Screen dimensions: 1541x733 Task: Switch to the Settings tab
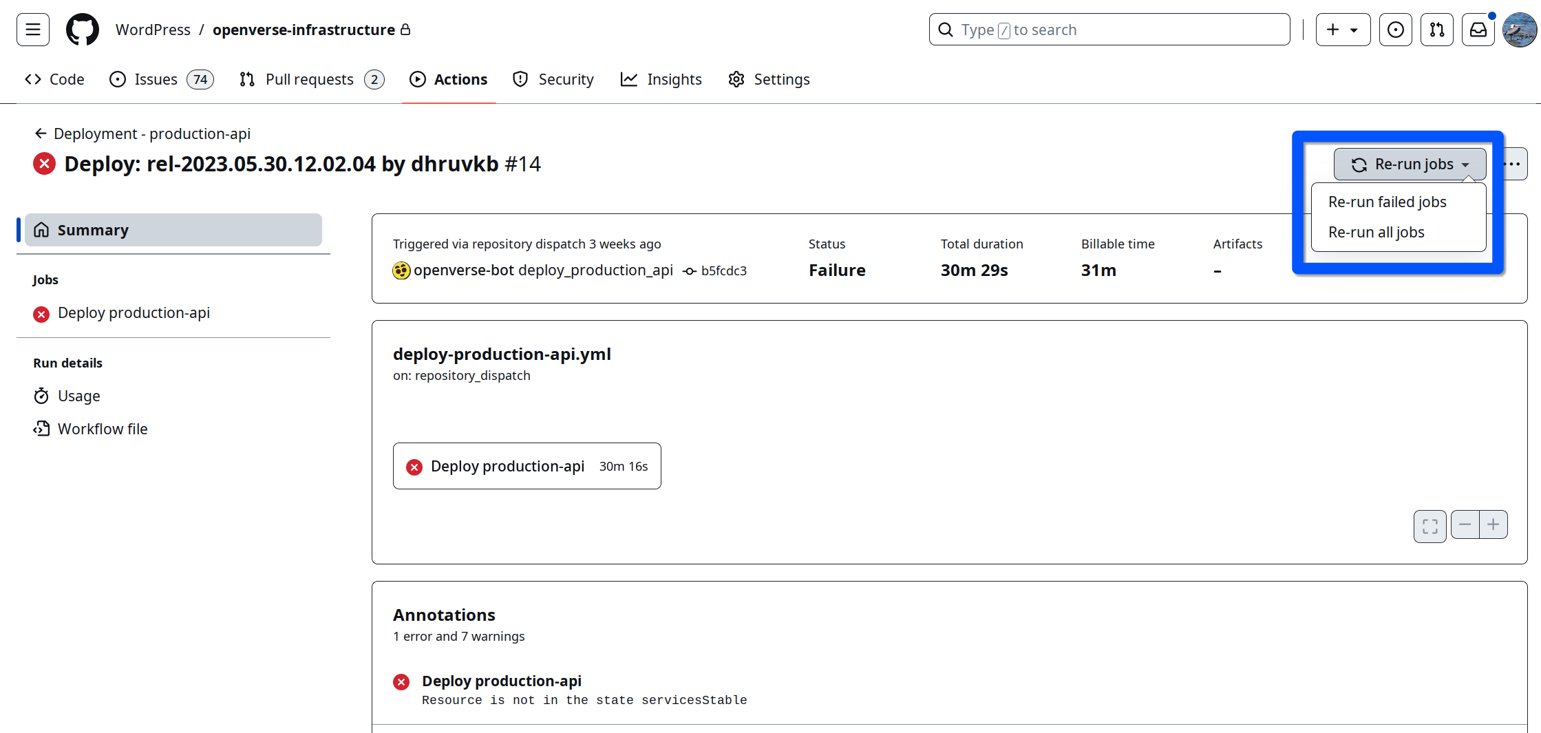tap(769, 79)
